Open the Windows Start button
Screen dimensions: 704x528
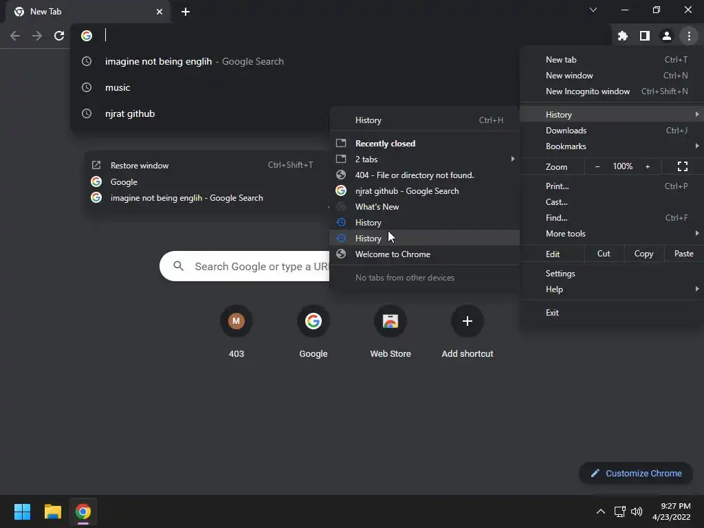22,511
